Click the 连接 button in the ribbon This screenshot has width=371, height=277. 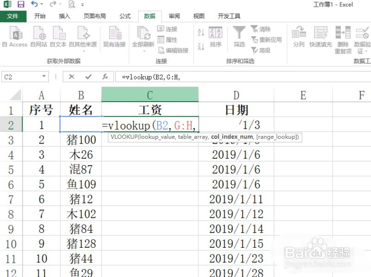tap(167, 29)
